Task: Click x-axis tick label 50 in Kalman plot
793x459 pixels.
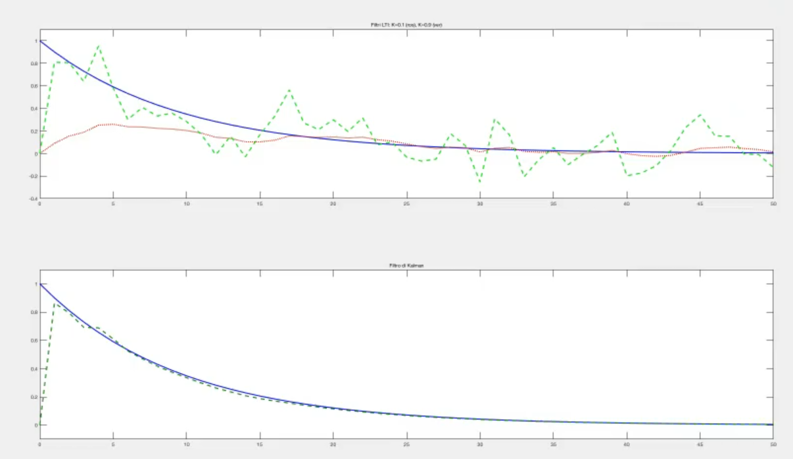Action: [x=772, y=444]
